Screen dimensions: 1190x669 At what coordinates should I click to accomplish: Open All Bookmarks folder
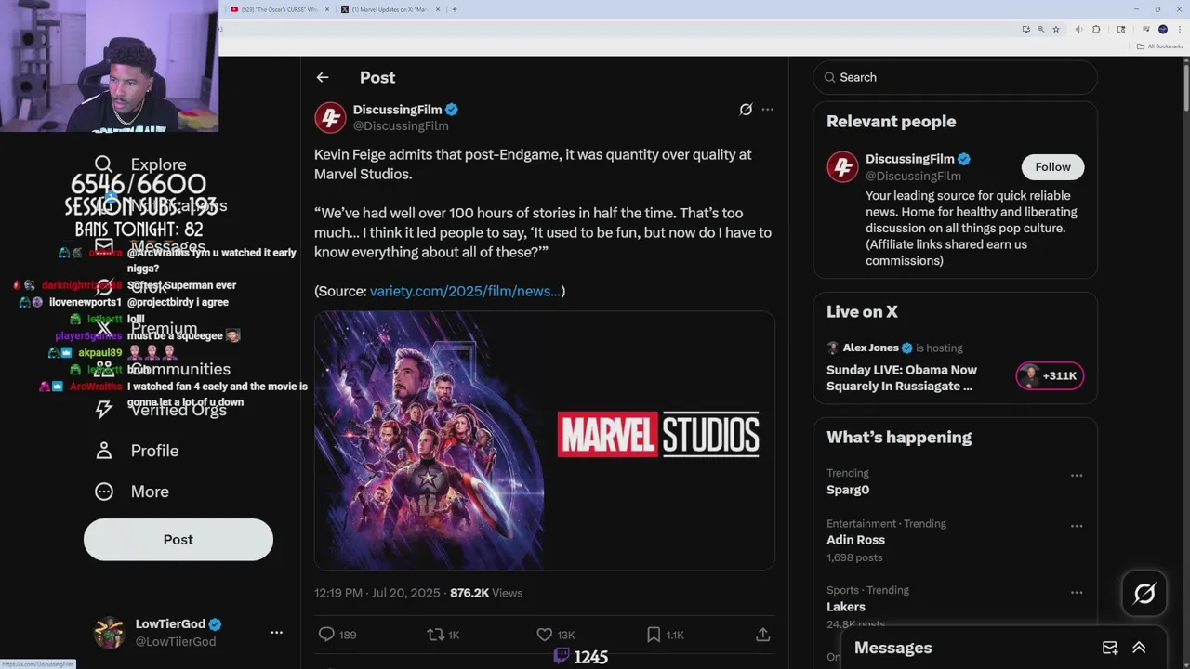click(x=1160, y=46)
